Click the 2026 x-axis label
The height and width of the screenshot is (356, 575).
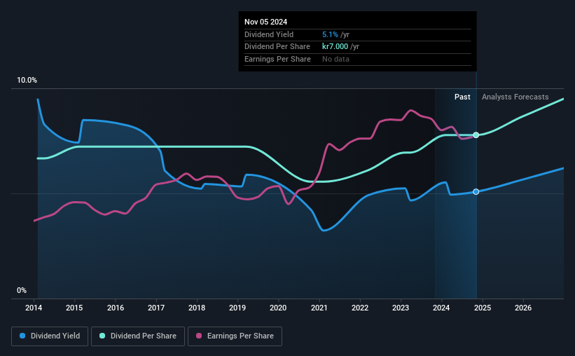pos(523,308)
